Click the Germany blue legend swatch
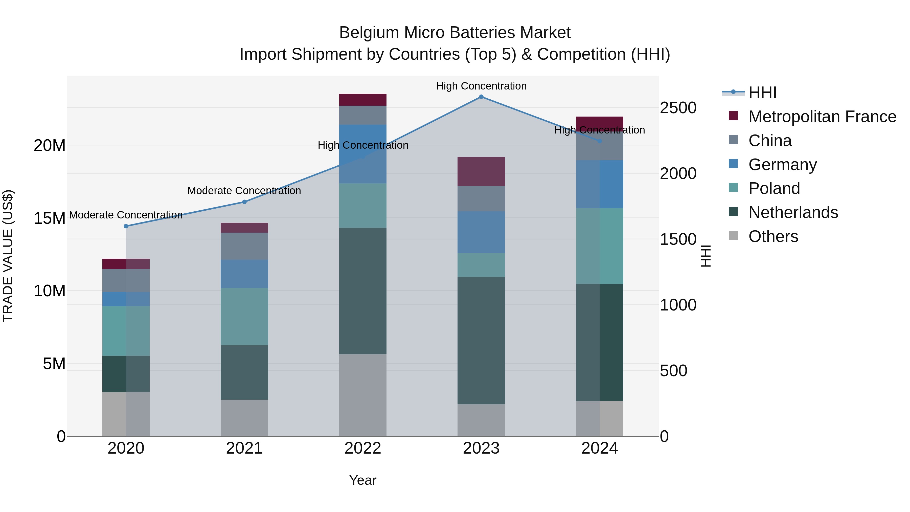This screenshot has width=910, height=512. click(x=733, y=164)
